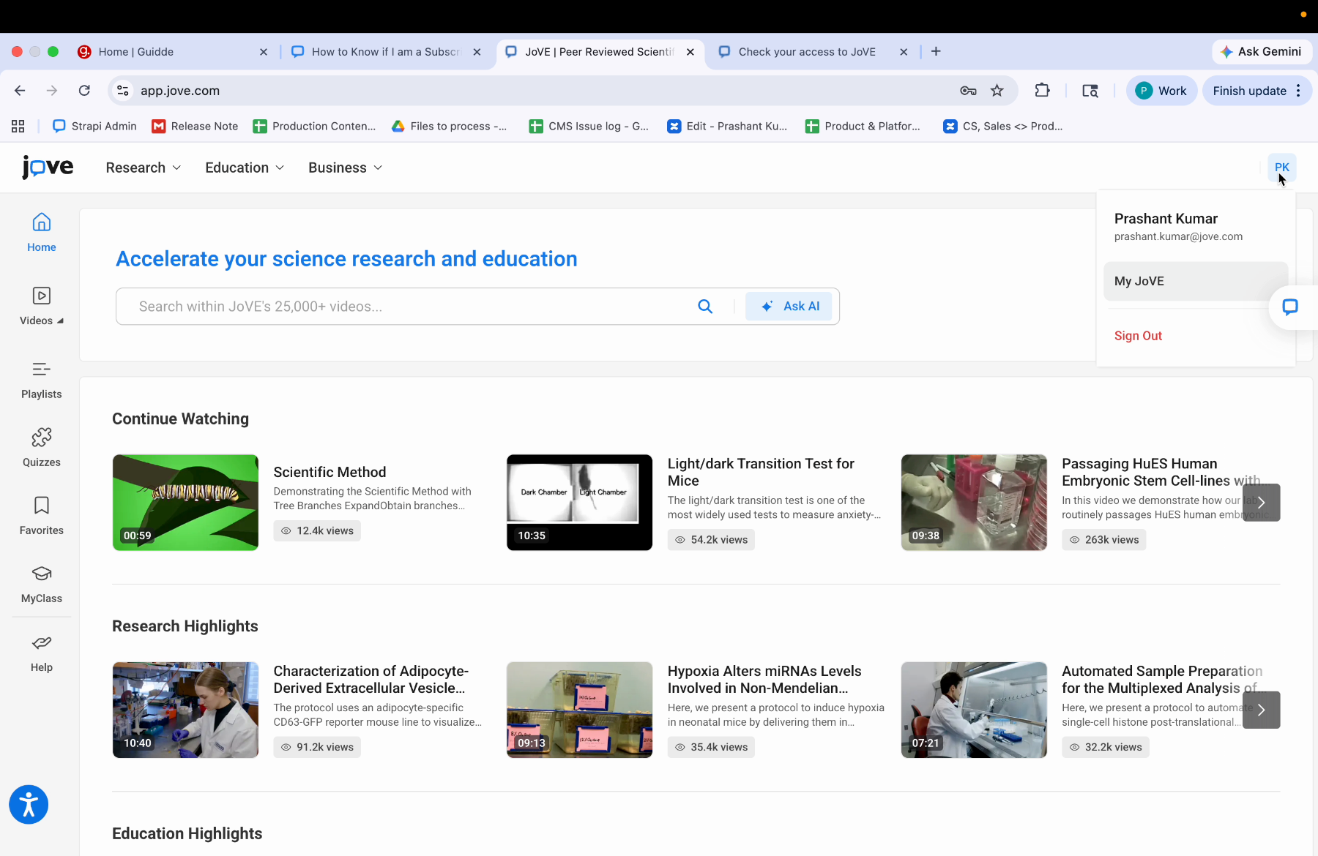This screenshot has width=1318, height=856.
Task: Expand the Business dropdown menu
Action: pyautogui.click(x=345, y=168)
